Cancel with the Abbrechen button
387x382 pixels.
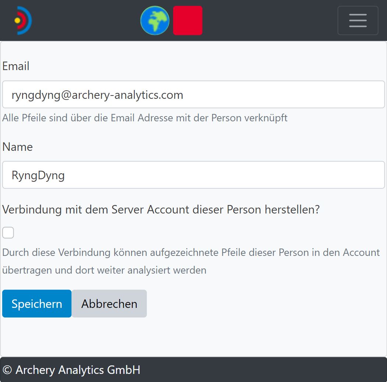click(109, 304)
